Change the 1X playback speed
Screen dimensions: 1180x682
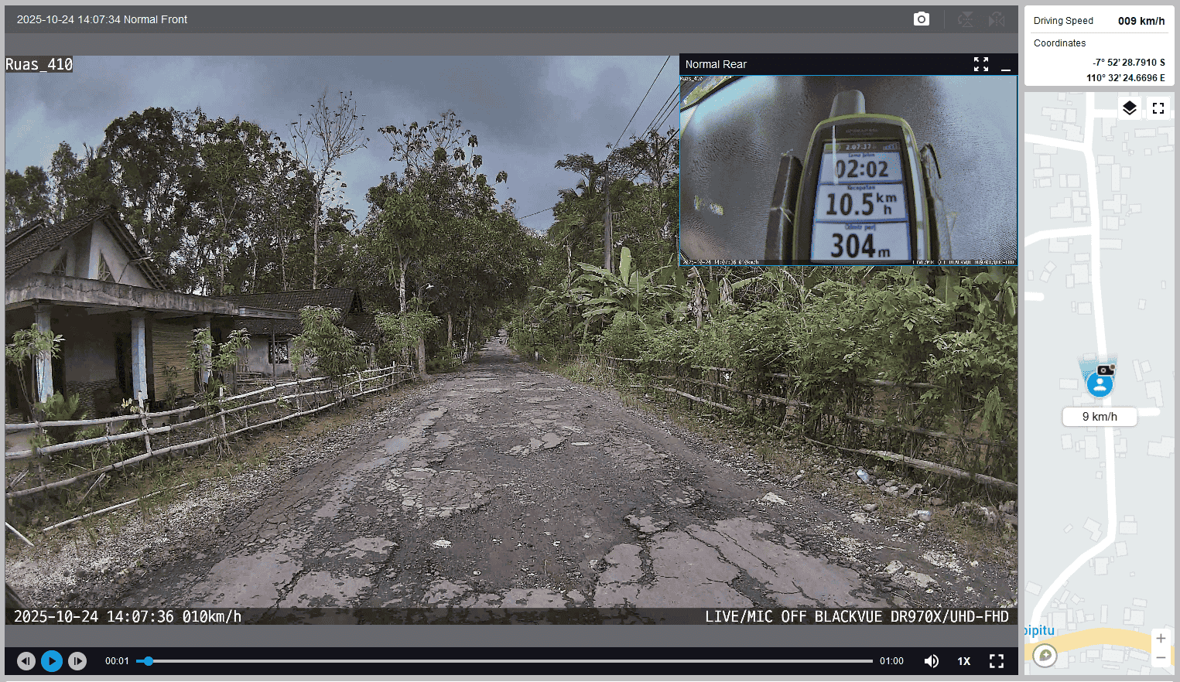[964, 661]
